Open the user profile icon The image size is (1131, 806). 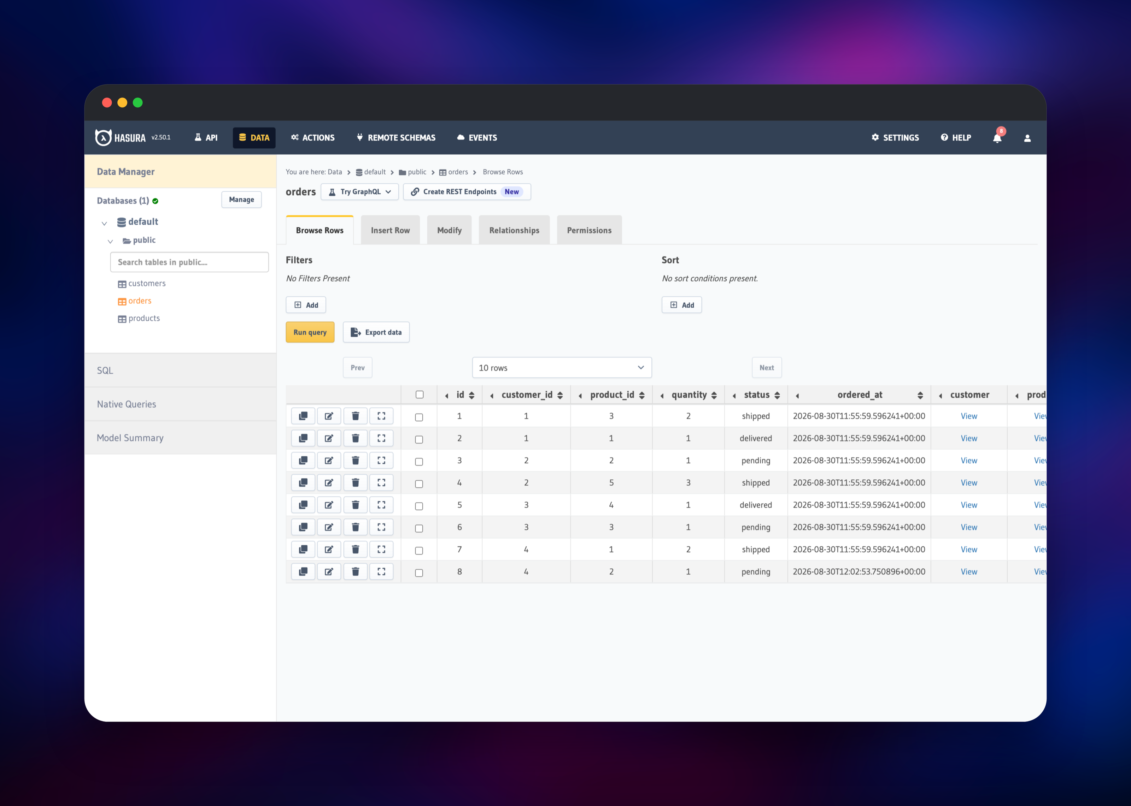(1027, 138)
